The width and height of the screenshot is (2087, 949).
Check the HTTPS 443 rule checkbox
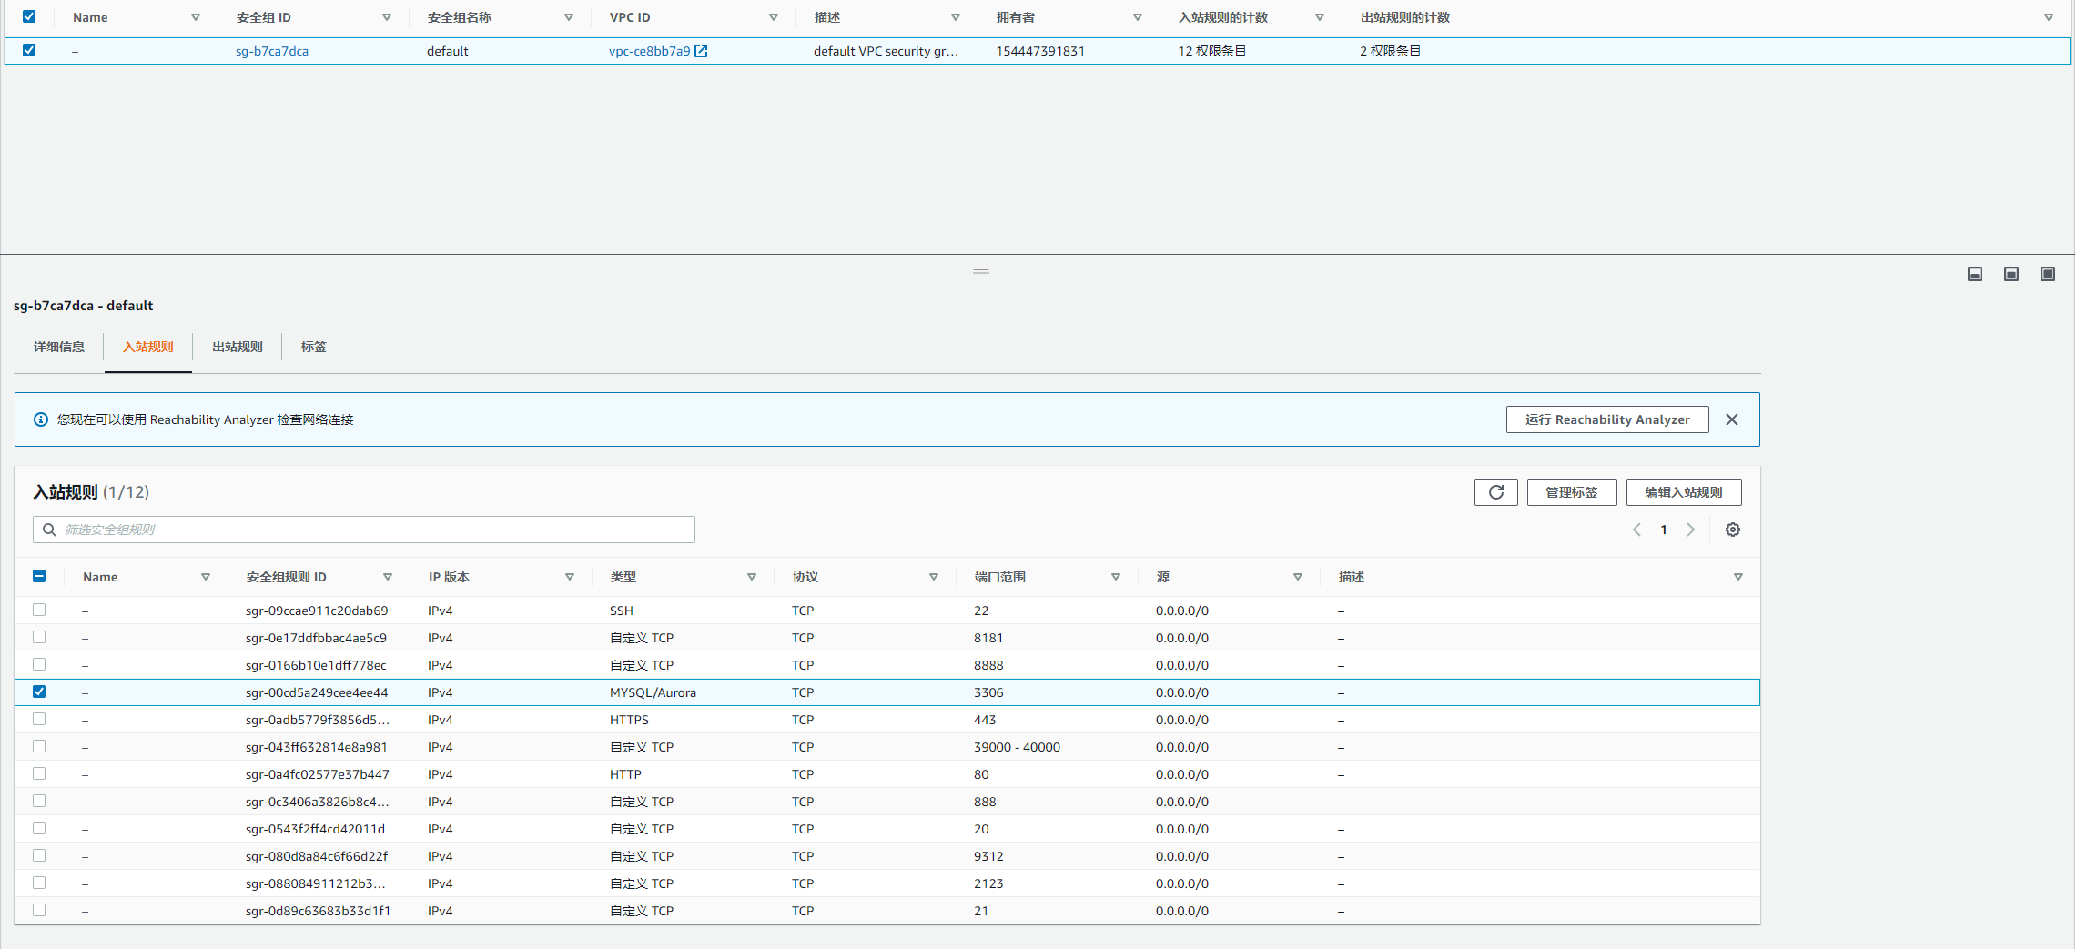pos(39,719)
